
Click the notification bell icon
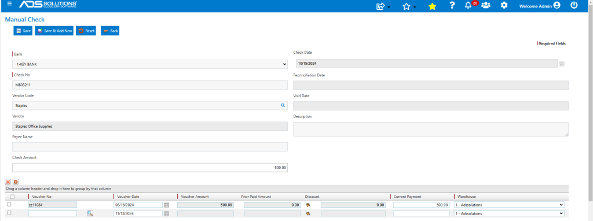pyautogui.click(x=468, y=5)
